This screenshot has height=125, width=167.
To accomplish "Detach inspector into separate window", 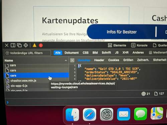I will pyautogui.click(x=19, y=45).
